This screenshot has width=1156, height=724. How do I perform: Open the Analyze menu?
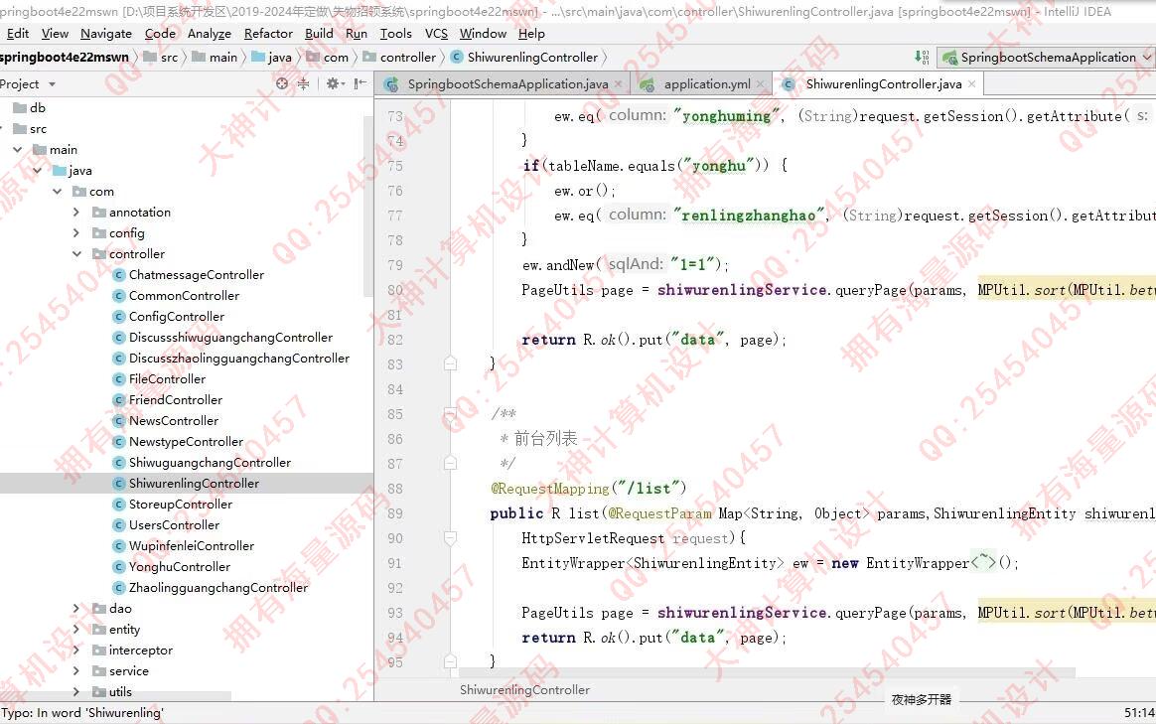point(209,33)
